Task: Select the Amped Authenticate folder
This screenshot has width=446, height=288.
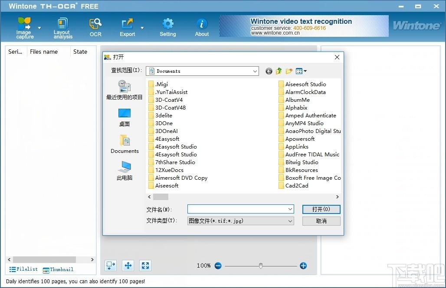Action: pyautogui.click(x=308, y=115)
